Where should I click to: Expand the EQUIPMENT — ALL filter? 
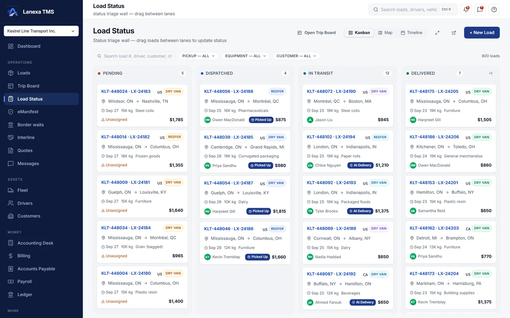(x=246, y=56)
